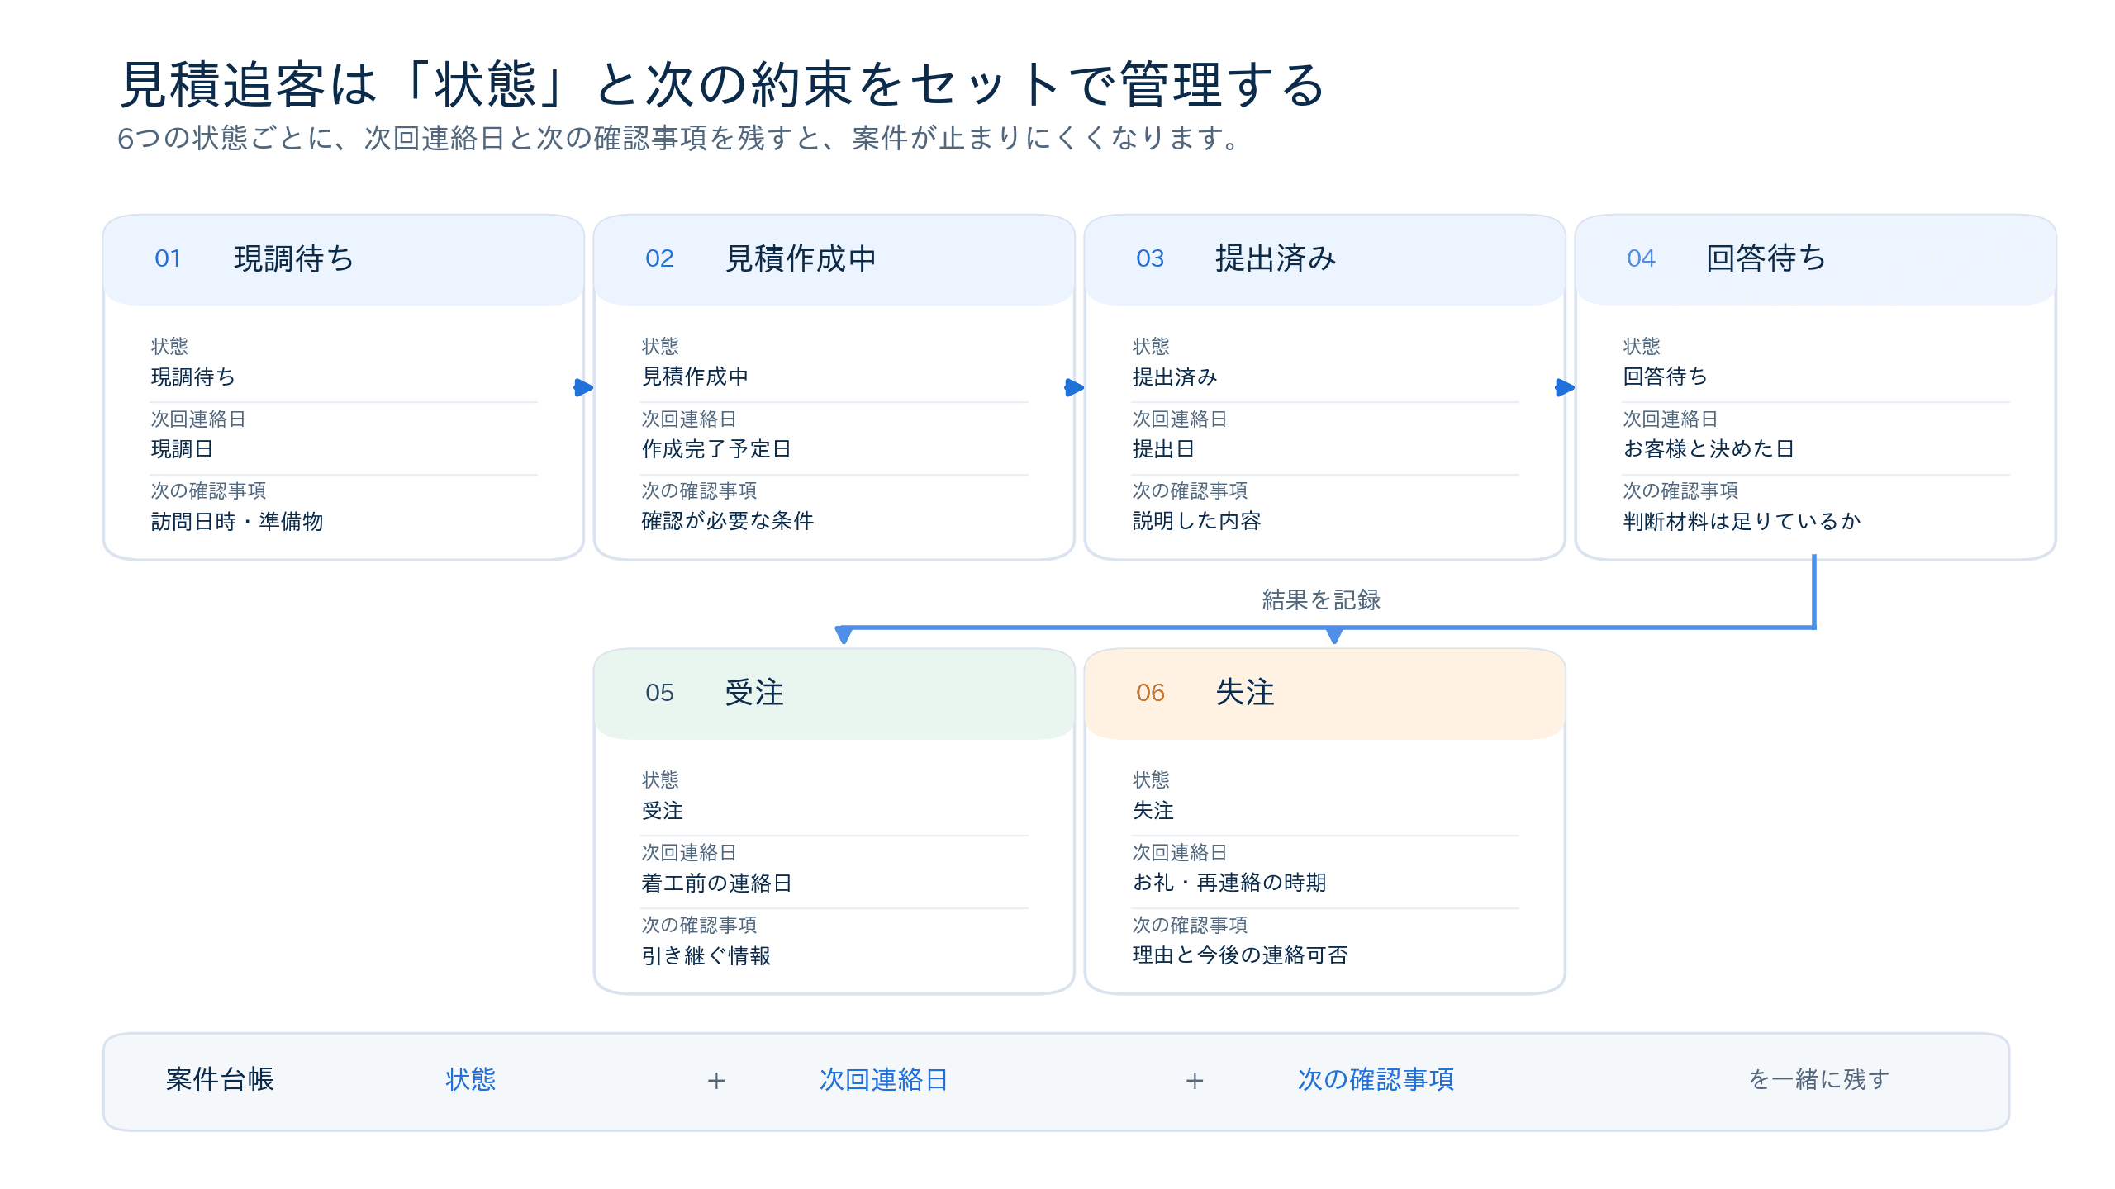Select the step number 04
This screenshot has height=1189, width=2115.
click(1641, 258)
